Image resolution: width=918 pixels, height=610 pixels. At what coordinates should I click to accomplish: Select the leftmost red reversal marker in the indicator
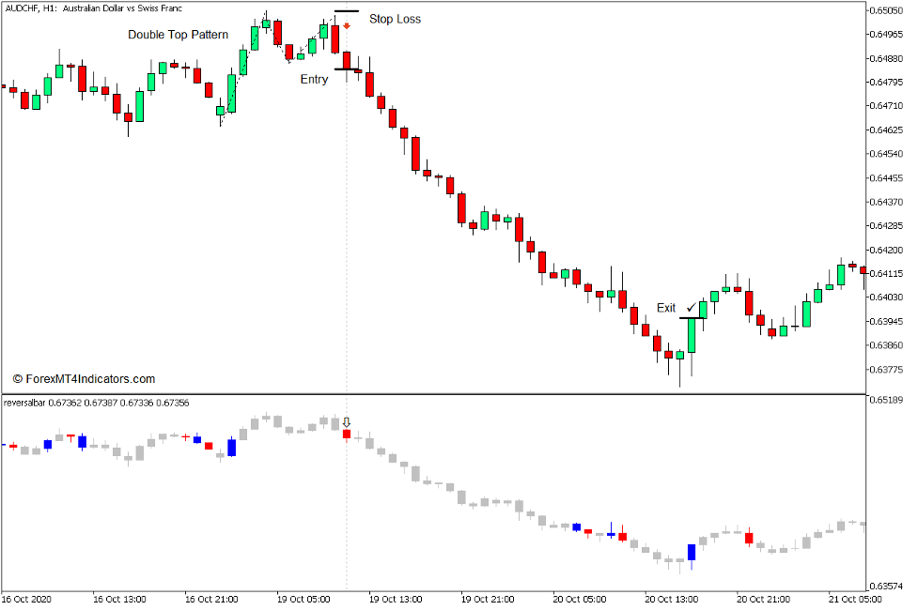point(14,447)
